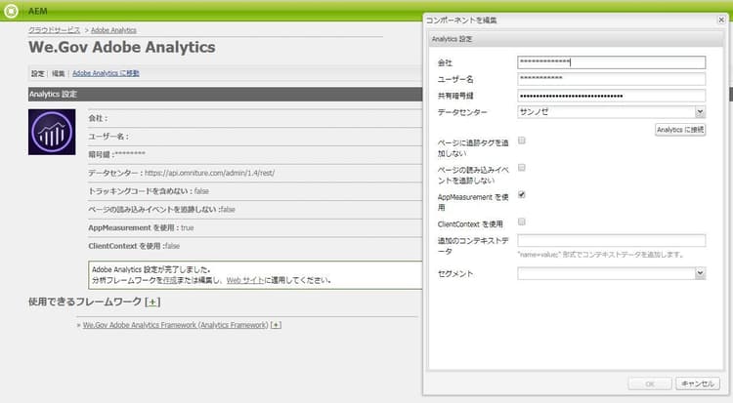733x403 pixels.
Task: Click [+] beside We.Gov Analytics Framework
Action: (x=276, y=325)
